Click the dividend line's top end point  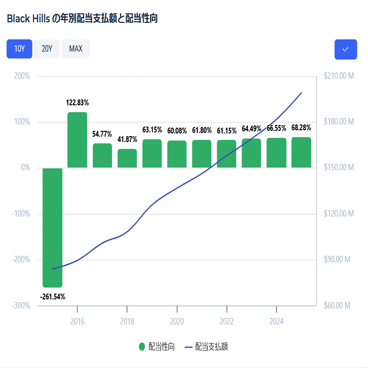302,93
